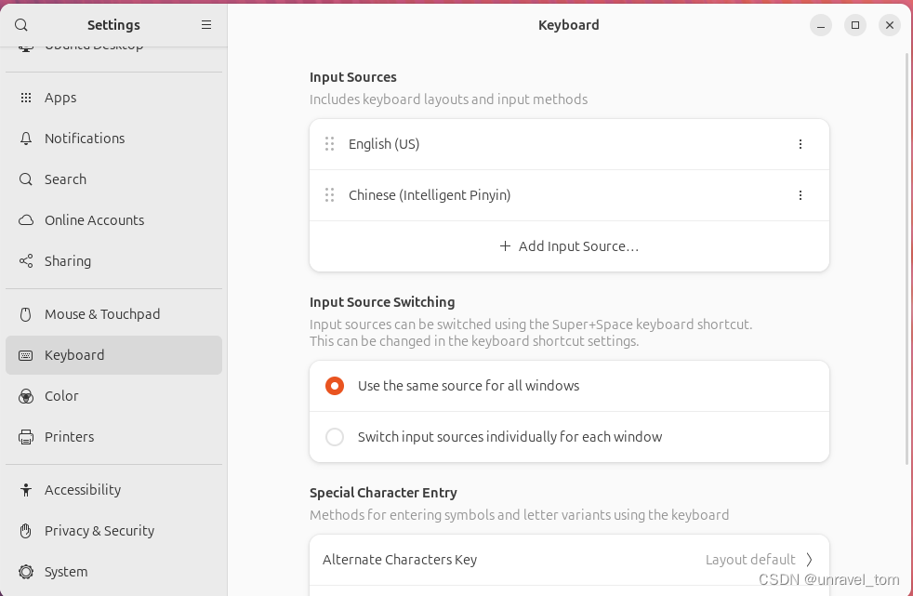
Task: Click Add Input Source button
Action: click(x=569, y=246)
